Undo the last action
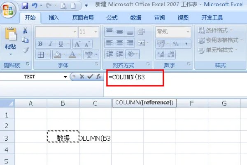 coord(35,6)
